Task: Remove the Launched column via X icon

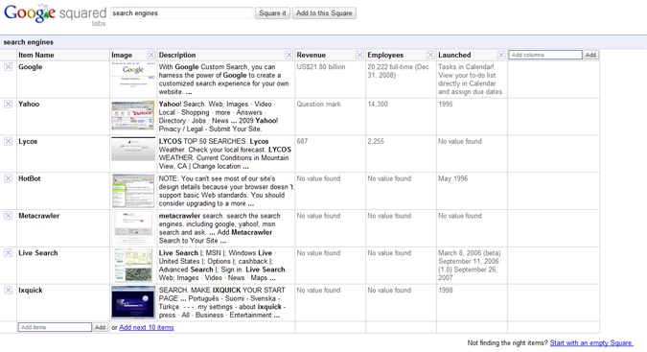Action: point(501,55)
